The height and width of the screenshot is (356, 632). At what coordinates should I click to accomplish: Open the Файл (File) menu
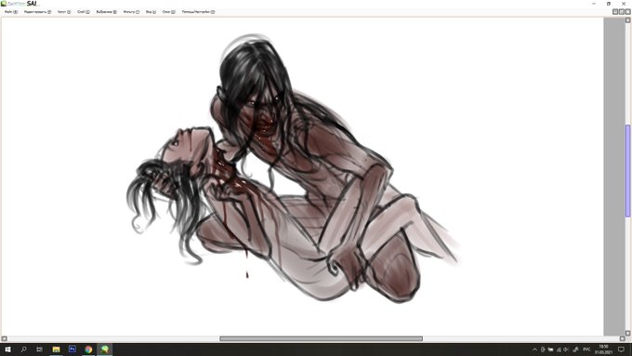[11, 12]
